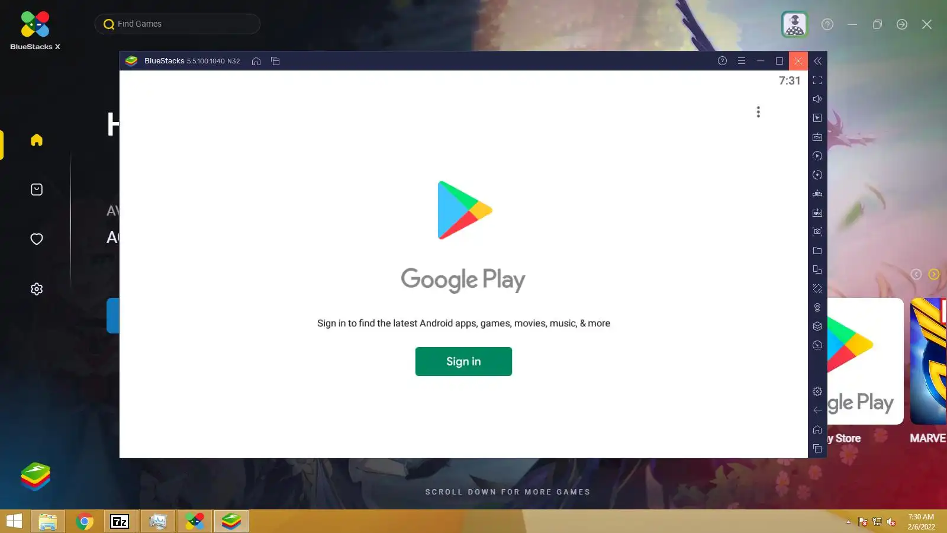Screen dimensions: 947x533
Task: Go to the BlueStacks player home icon in title bar
Action: (x=256, y=61)
